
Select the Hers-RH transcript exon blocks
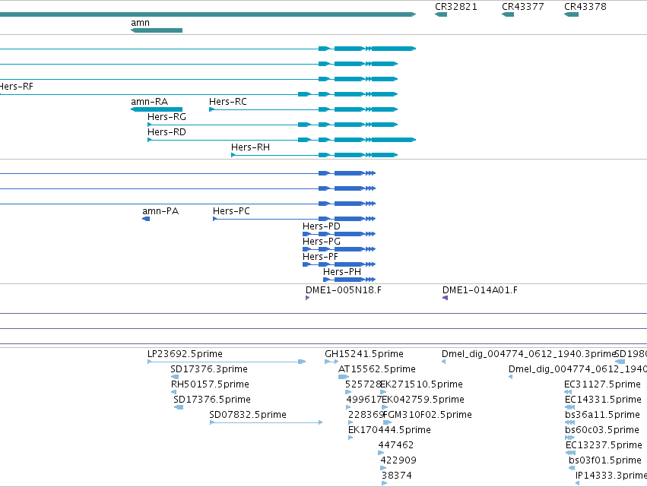(x=358, y=155)
